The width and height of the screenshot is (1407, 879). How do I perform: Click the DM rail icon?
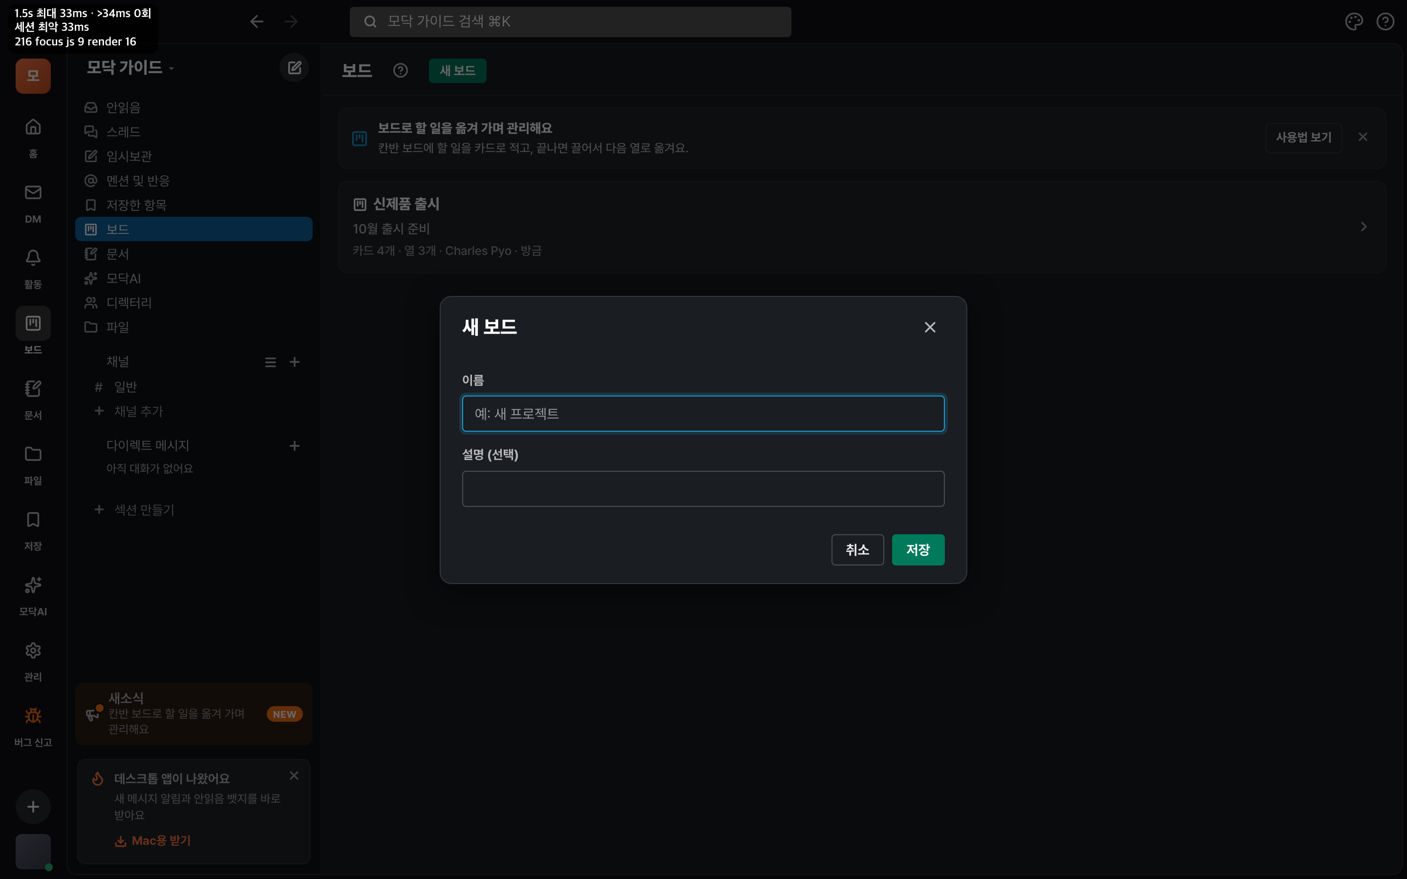(x=33, y=192)
